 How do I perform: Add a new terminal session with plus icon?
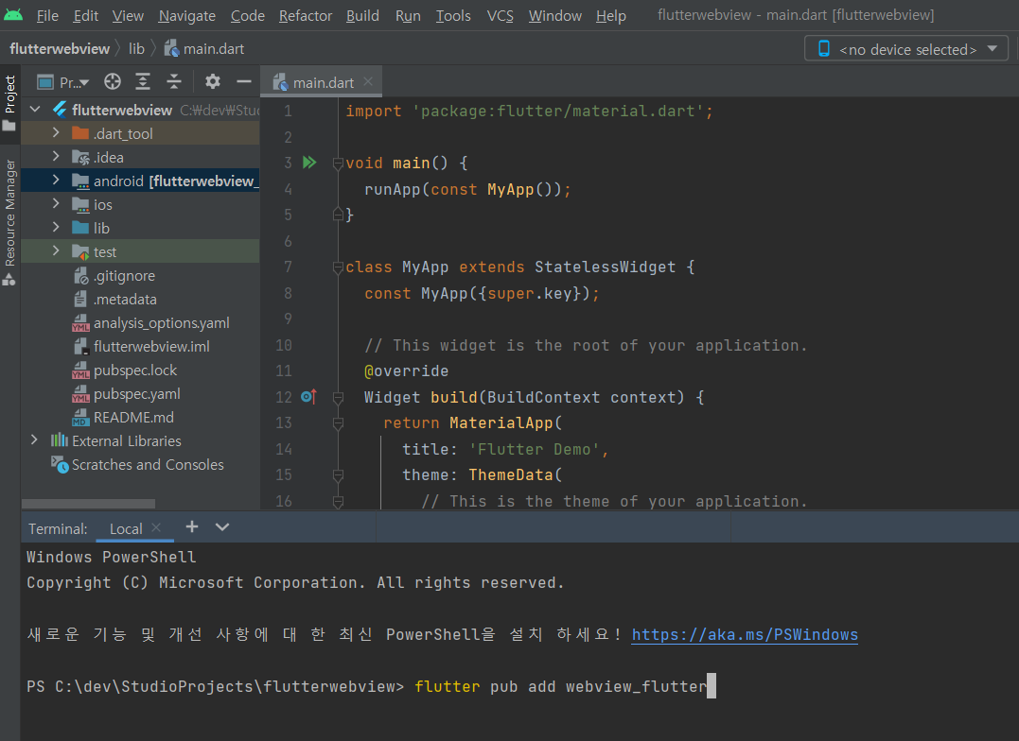(x=192, y=526)
